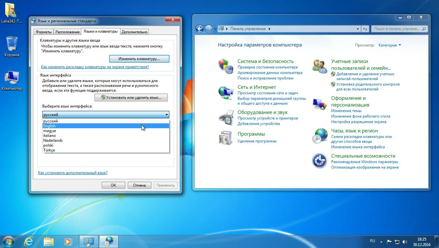Click the network tray icon
This screenshot has width=439, height=248.
[397, 242]
